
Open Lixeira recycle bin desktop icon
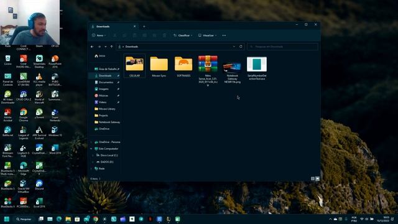7,60
